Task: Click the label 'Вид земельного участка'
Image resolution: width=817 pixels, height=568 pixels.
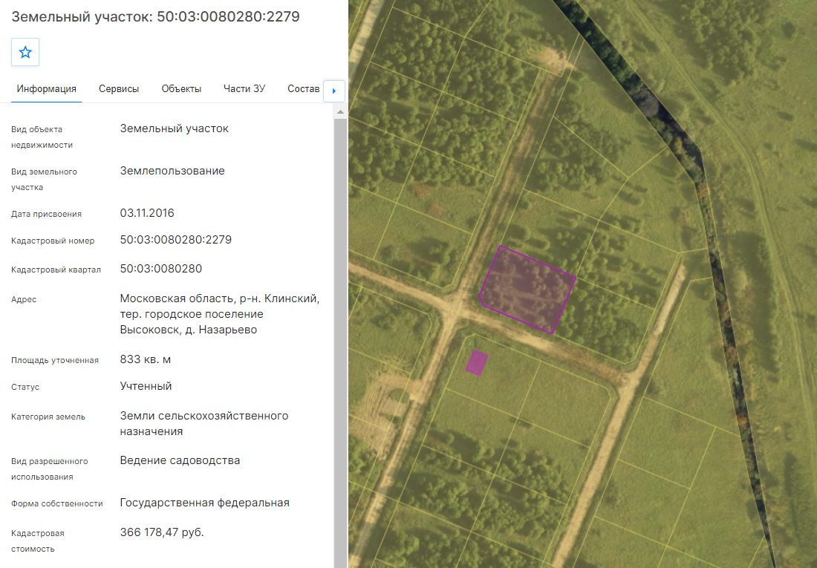Action: (x=44, y=179)
